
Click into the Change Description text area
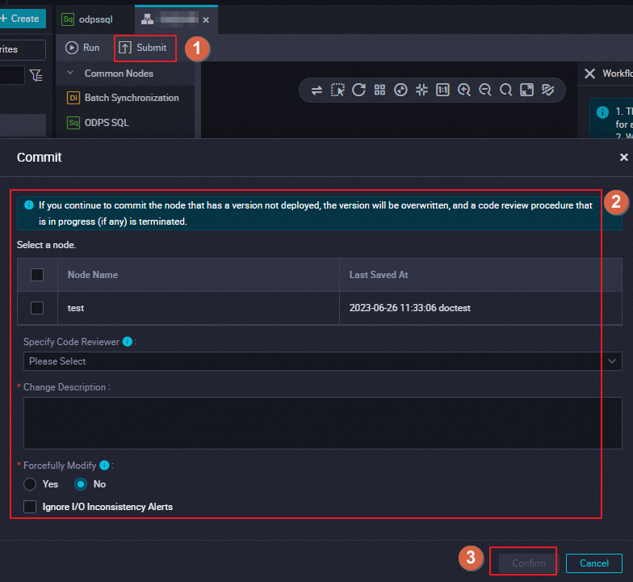[323, 424]
